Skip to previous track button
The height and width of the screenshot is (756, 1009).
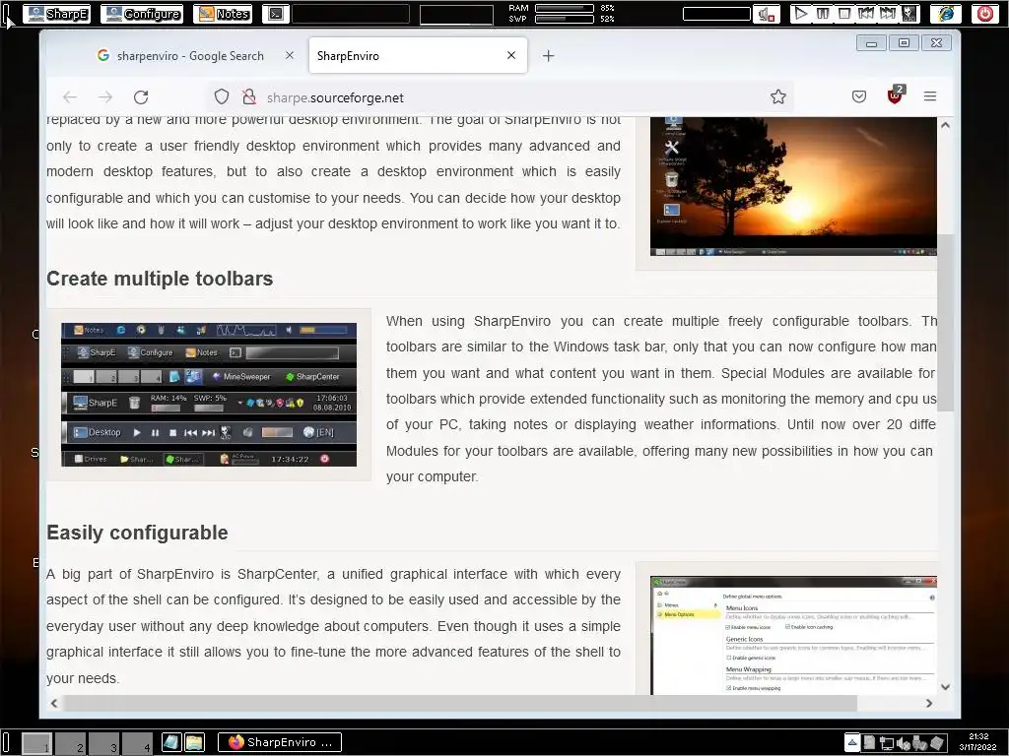pyautogui.click(x=866, y=14)
